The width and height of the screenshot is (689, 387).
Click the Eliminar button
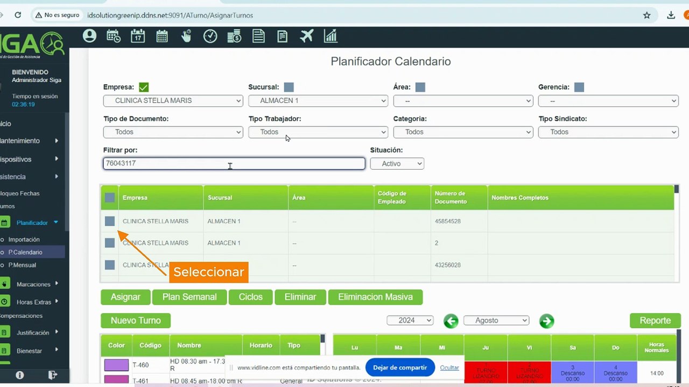click(300, 297)
